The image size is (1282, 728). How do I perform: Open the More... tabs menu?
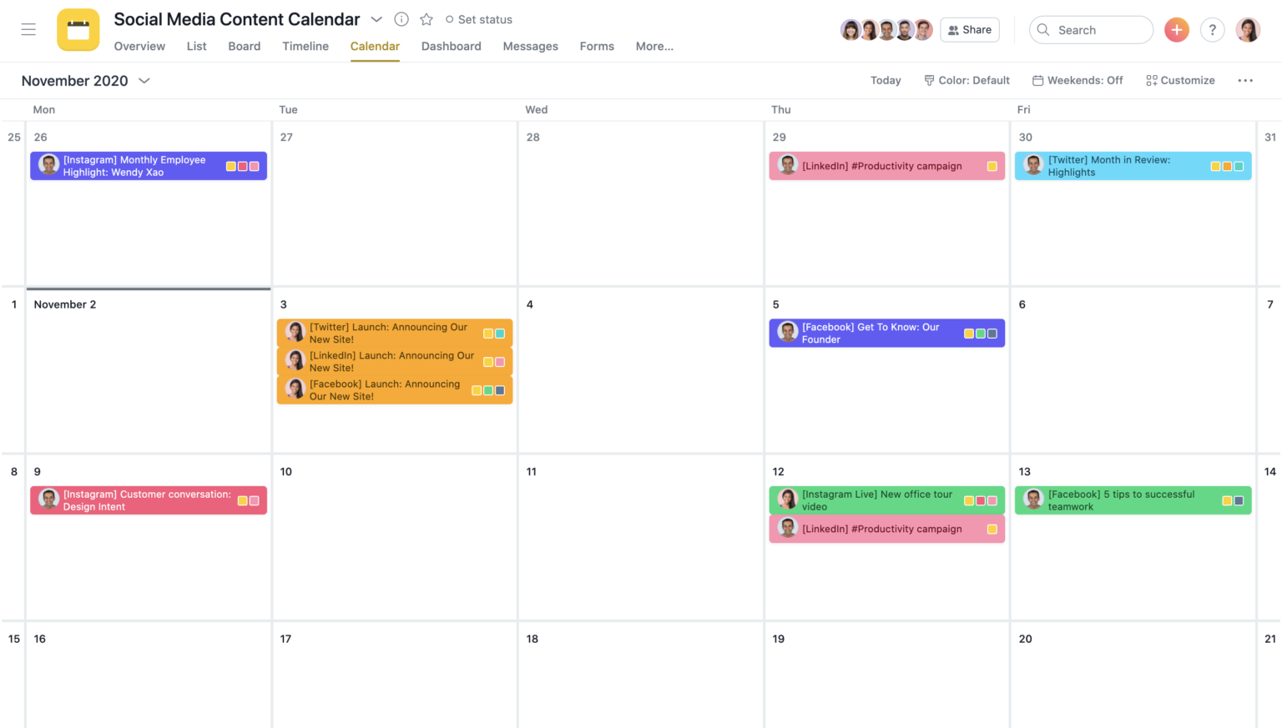[x=654, y=47]
